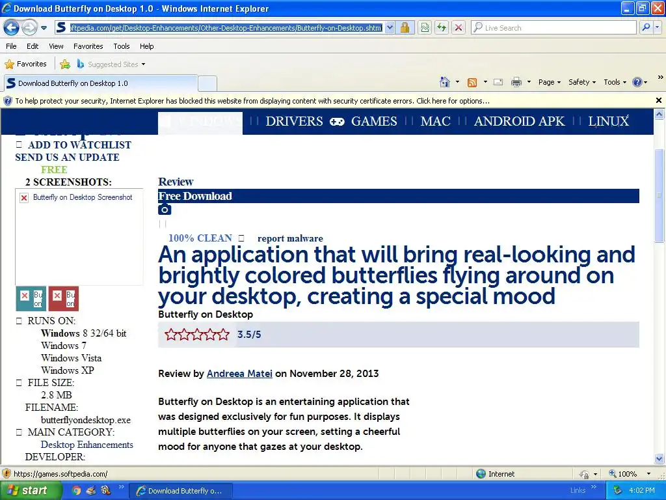Click the Free Download bar

(x=399, y=196)
